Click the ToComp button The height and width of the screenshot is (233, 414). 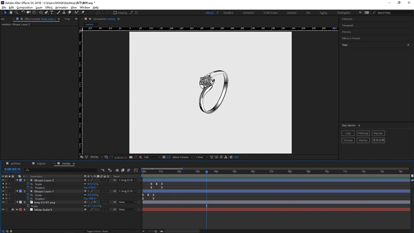pyautogui.click(x=348, y=140)
